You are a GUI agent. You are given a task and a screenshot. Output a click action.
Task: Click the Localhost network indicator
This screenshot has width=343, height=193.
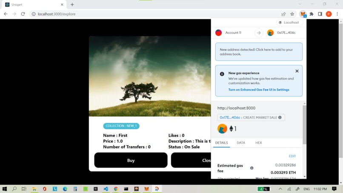coord(289,23)
